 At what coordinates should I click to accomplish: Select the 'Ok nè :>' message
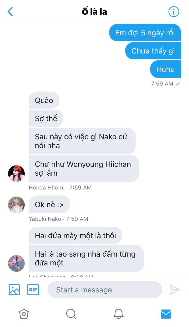click(x=49, y=204)
